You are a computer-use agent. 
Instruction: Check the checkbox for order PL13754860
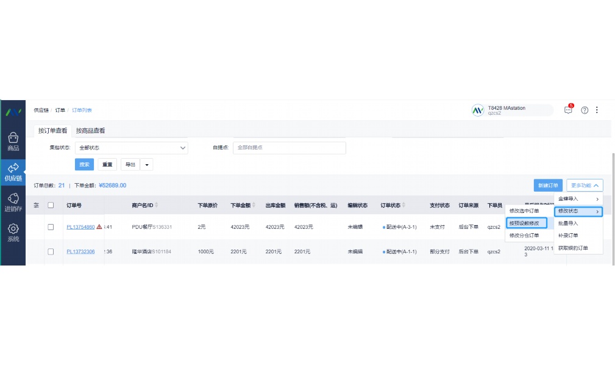click(x=51, y=226)
